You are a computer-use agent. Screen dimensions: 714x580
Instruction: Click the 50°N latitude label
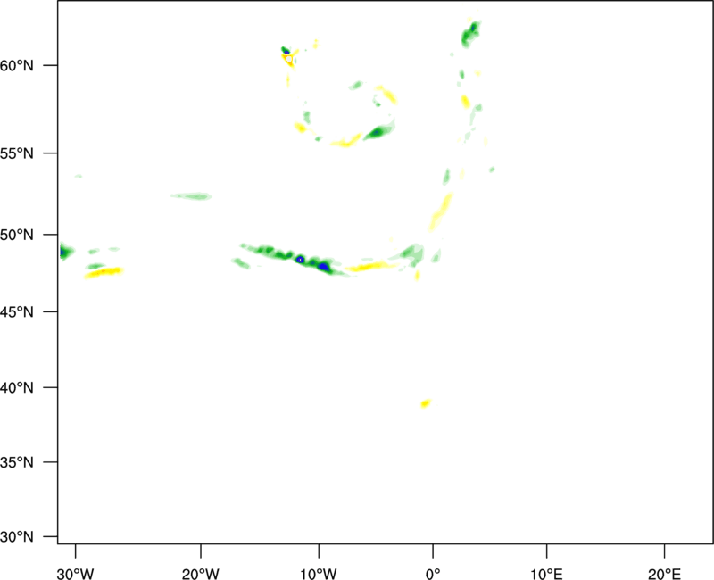pos(17,235)
